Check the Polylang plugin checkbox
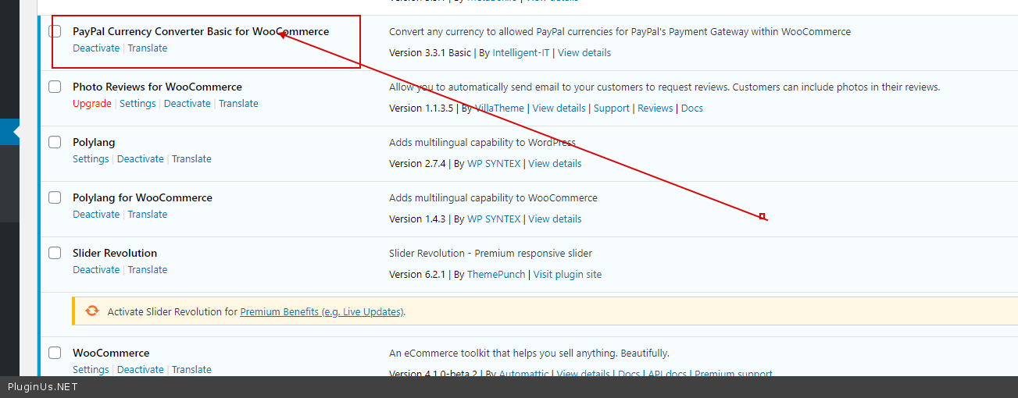This screenshot has width=1018, height=398. [55, 142]
